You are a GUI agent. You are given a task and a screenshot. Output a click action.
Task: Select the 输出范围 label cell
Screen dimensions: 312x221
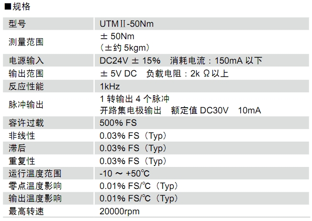(x=26, y=74)
